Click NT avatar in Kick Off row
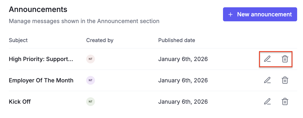303x118 pixels. pos(91,102)
